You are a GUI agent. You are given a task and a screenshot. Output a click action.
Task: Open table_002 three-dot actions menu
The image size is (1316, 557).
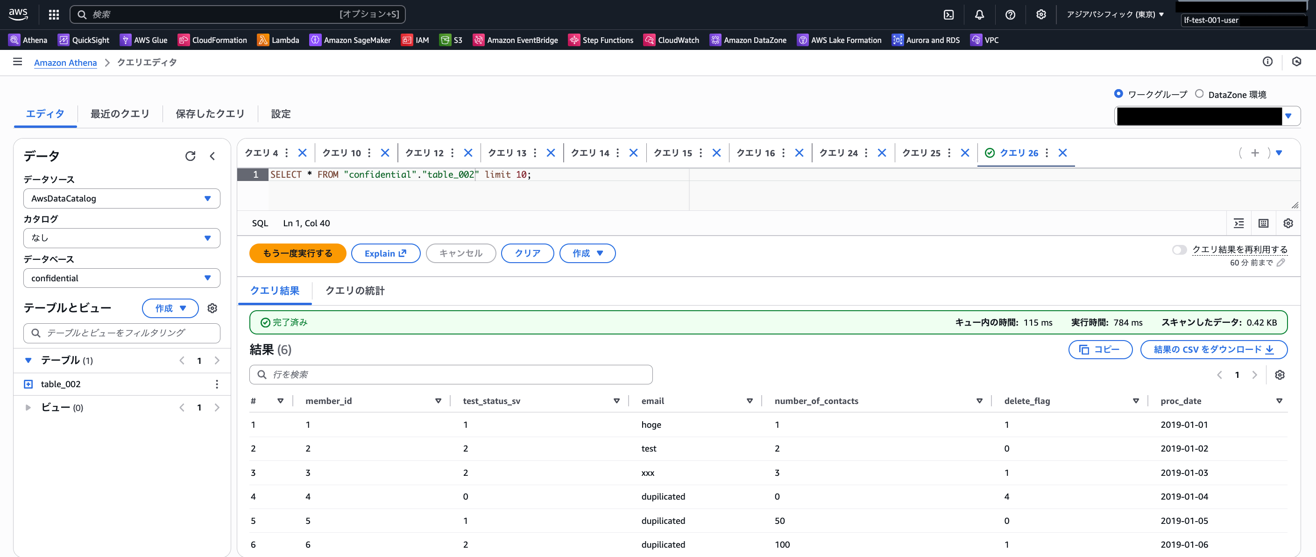(x=217, y=384)
